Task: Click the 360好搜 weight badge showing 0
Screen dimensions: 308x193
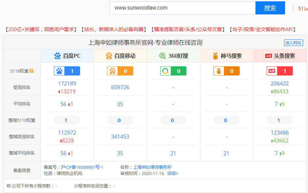Action: pyautogui.click(x=173, y=71)
